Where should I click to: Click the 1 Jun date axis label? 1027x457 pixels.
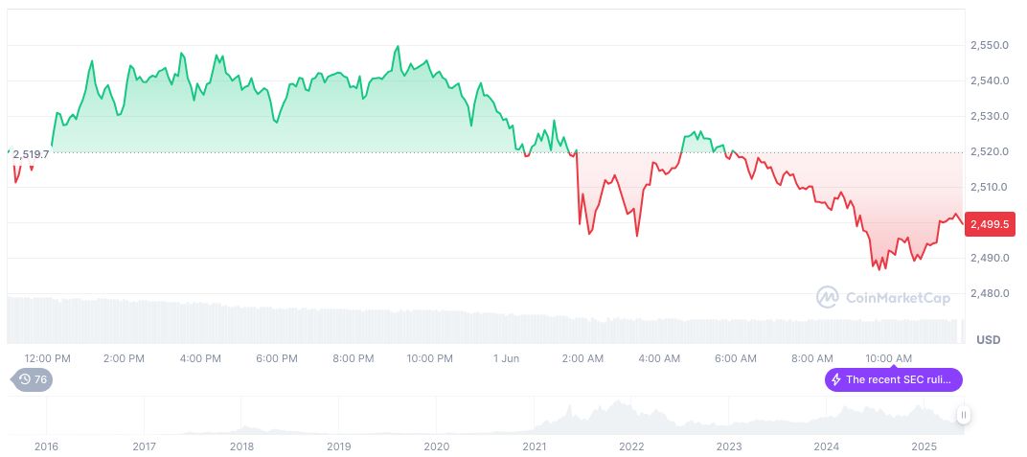[506, 358]
